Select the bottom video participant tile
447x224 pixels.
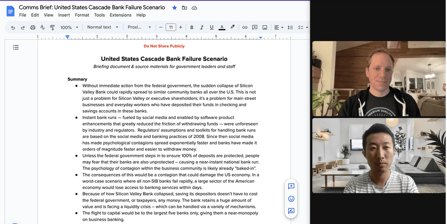(x=379, y=156)
